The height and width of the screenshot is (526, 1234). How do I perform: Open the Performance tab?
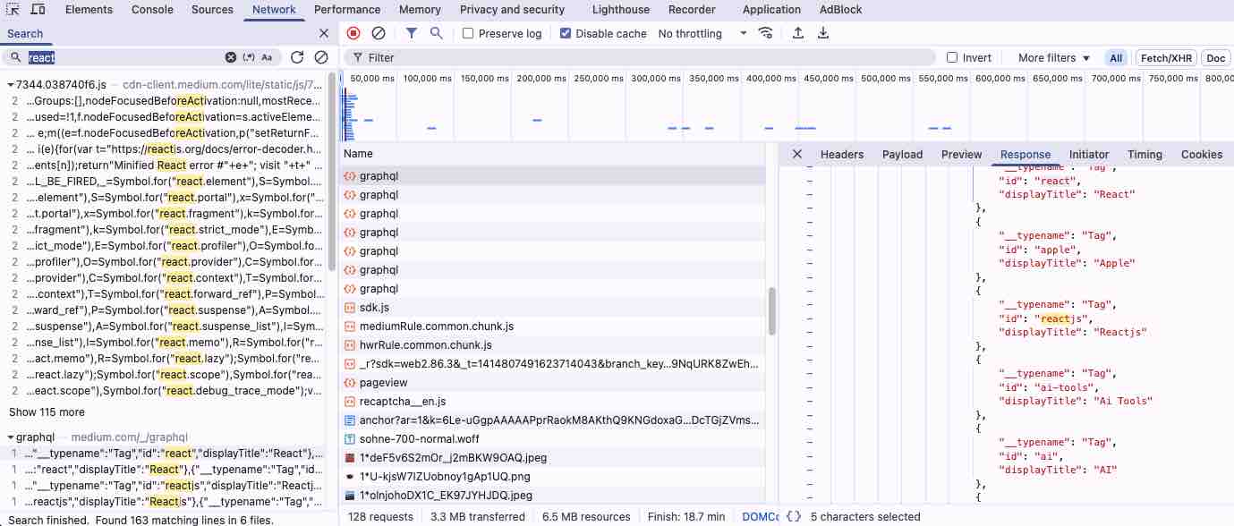tap(347, 9)
